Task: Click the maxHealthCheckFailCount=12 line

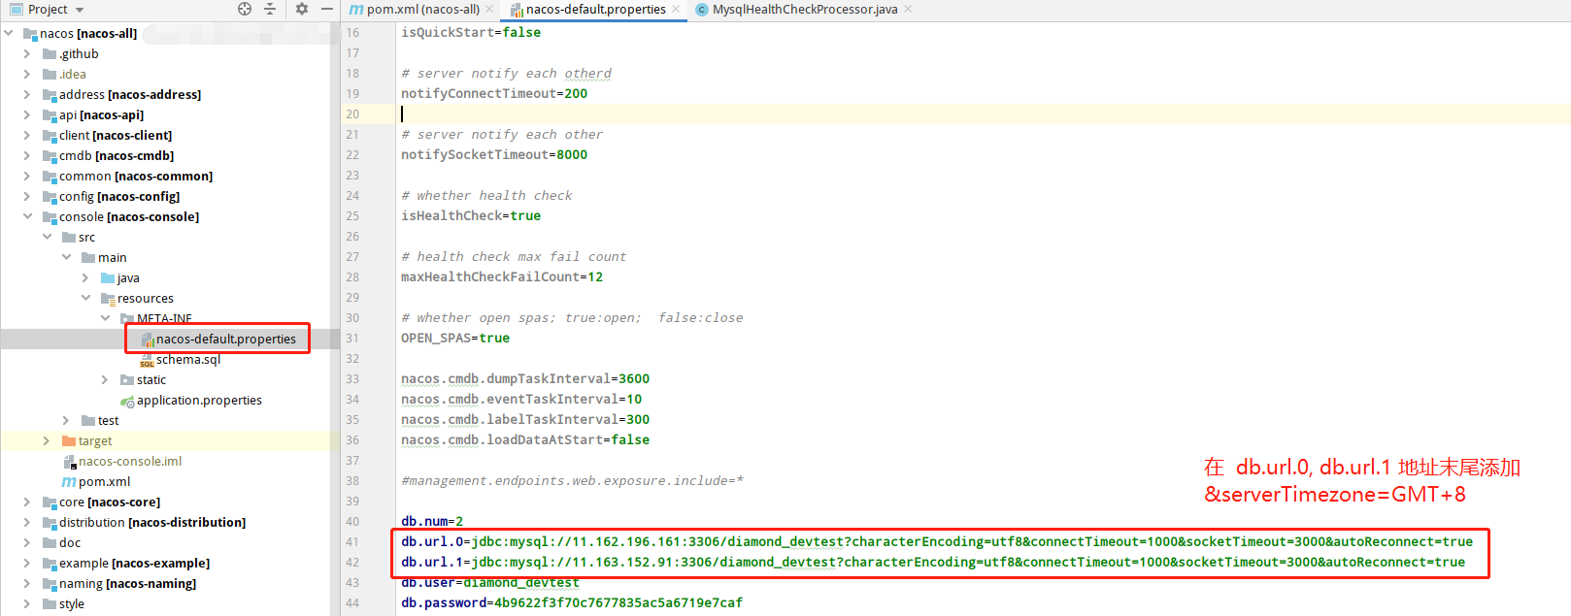Action: [502, 276]
